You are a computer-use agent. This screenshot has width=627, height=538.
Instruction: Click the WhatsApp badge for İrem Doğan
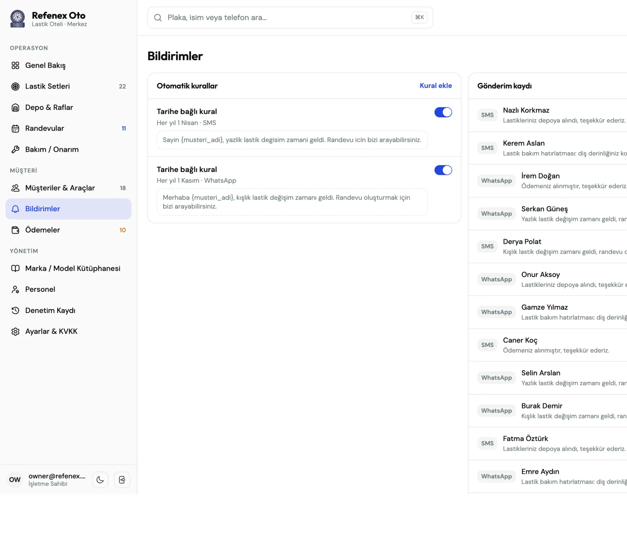point(497,181)
